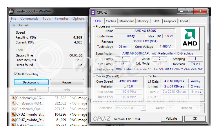Select the Cinebench_4.3G PNG file icon
This screenshot has height=133, width=218.
tap(13, 98)
